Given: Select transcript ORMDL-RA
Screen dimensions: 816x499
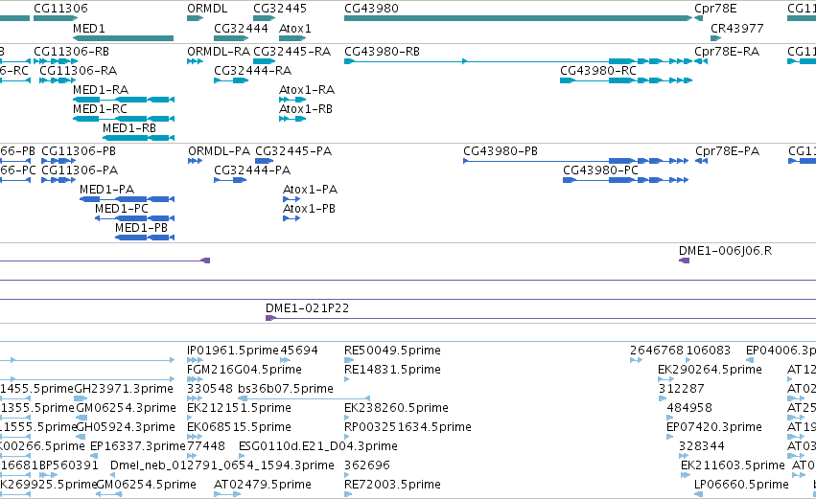Looking at the screenshot, I should click(196, 61).
